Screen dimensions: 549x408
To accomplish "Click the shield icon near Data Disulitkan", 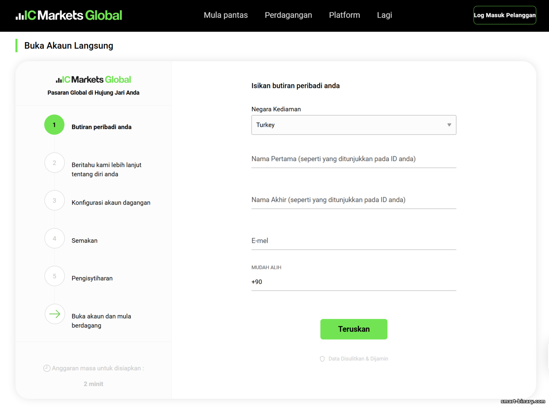I will [322, 359].
